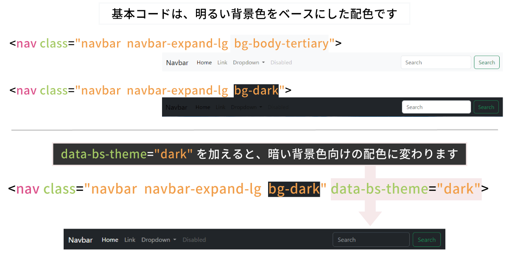This screenshot has width=509, height=254.
Task: Focus the dark Search field in the bottom navbar
Action: tap(371, 240)
